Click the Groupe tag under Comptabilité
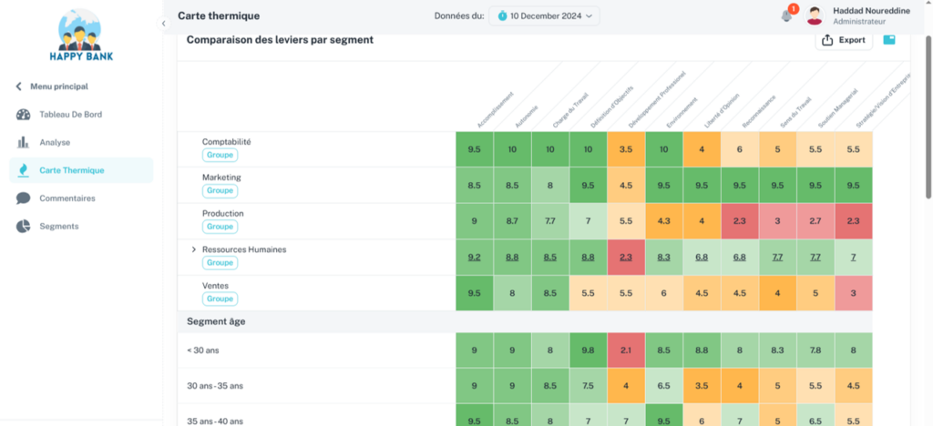This screenshot has width=933, height=426. pyautogui.click(x=220, y=155)
